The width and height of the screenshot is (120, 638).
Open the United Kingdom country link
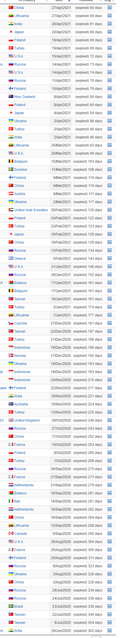pos(27,420)
